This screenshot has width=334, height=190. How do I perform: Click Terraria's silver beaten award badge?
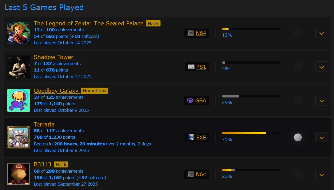point(298,137)
